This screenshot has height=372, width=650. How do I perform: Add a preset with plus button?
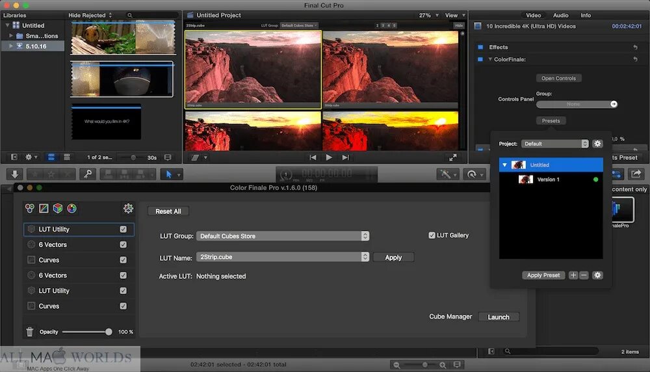pos(573,275)
